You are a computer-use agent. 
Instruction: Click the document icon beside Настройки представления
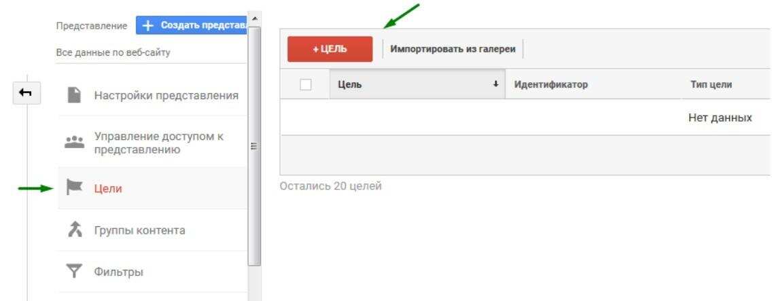pos(75,94)
